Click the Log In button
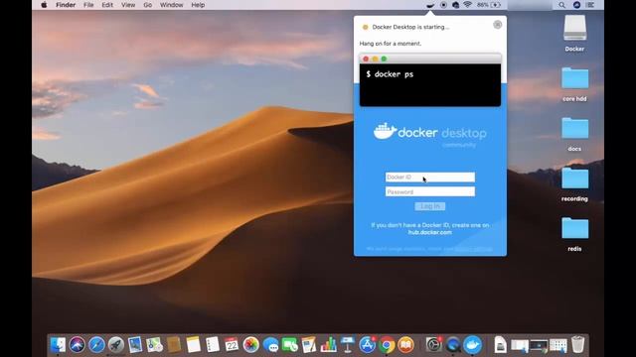The width and height of the screenshot is (636, 357). tap(430, 206)
